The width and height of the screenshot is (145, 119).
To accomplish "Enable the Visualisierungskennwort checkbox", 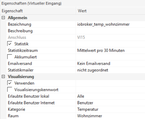I will 10,90.
